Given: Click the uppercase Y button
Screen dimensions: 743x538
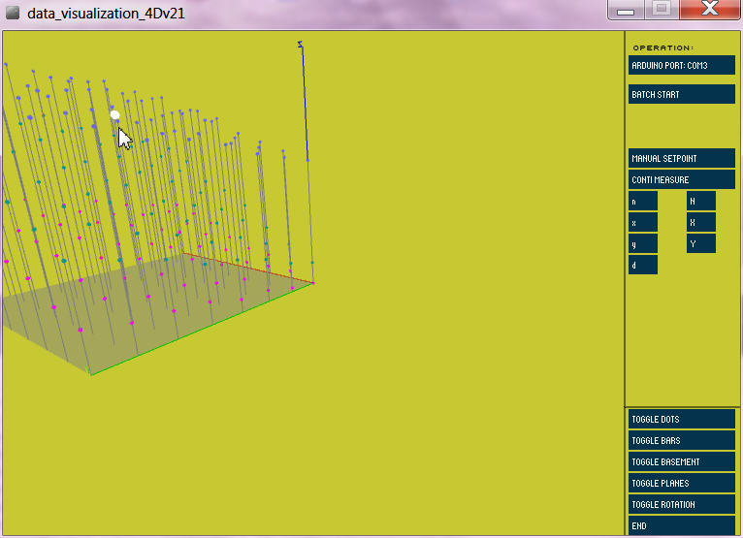Looking at the screenshot, I should coord(700,243).
